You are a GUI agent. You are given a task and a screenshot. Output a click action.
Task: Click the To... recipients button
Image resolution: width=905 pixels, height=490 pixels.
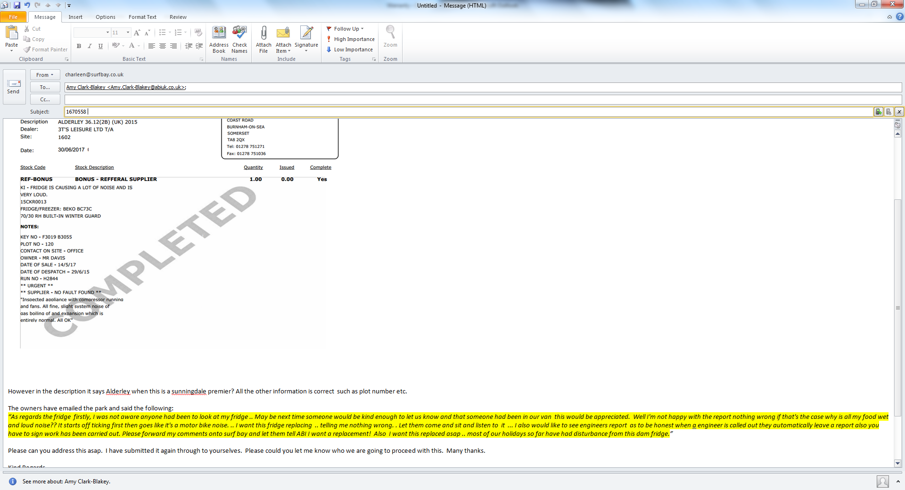tap(45, 87)
